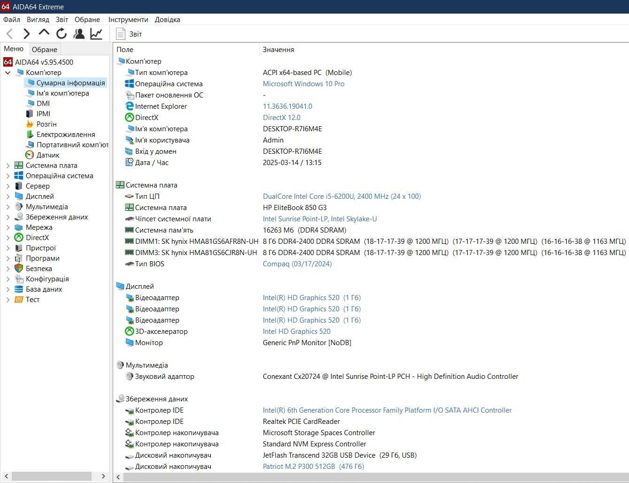Expand the Мережа tree node

coord(8,227)
